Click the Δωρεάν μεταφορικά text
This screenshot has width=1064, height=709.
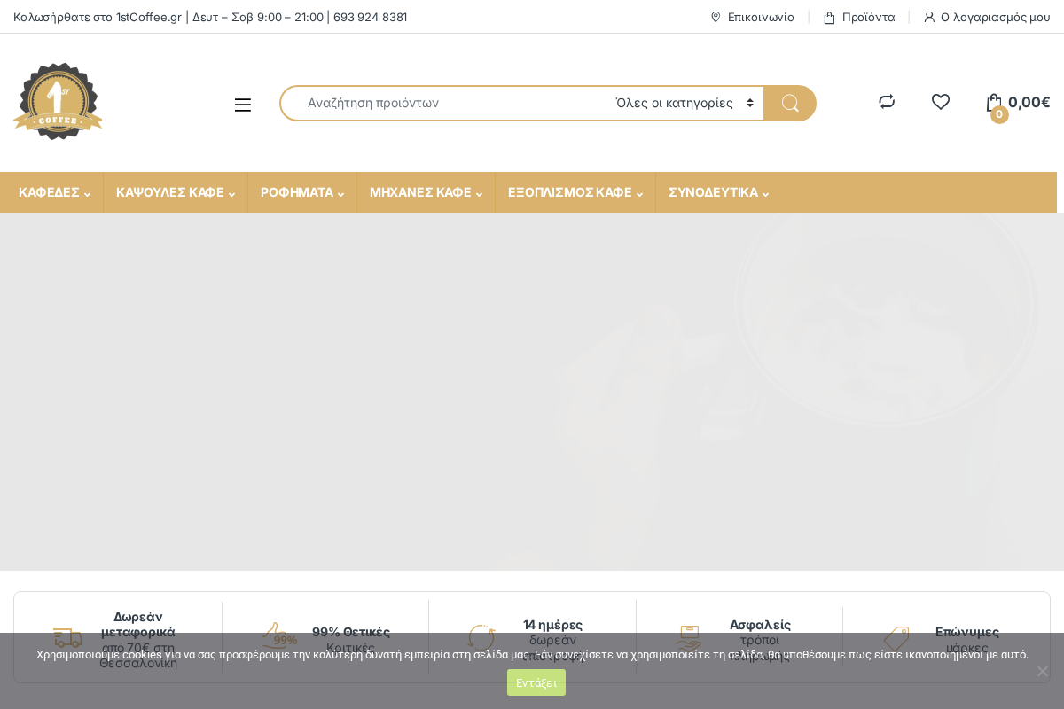[138, 624]
